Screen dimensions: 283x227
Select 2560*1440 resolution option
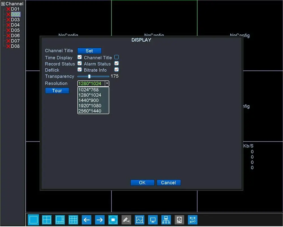coord(93,111)
